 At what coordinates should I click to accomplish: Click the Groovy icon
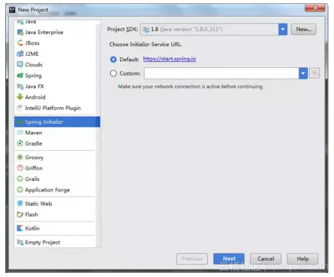pyautogui.click(x=20, y=157)
